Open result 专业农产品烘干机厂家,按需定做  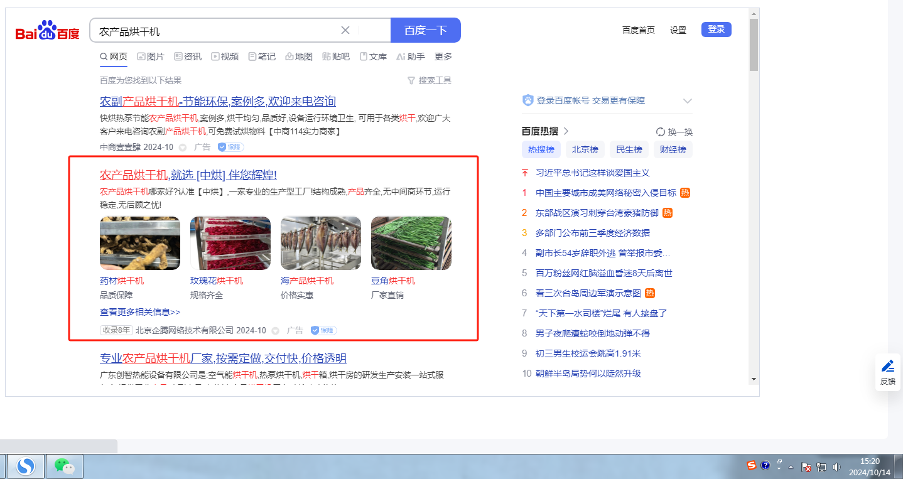(x=223, y=358)
